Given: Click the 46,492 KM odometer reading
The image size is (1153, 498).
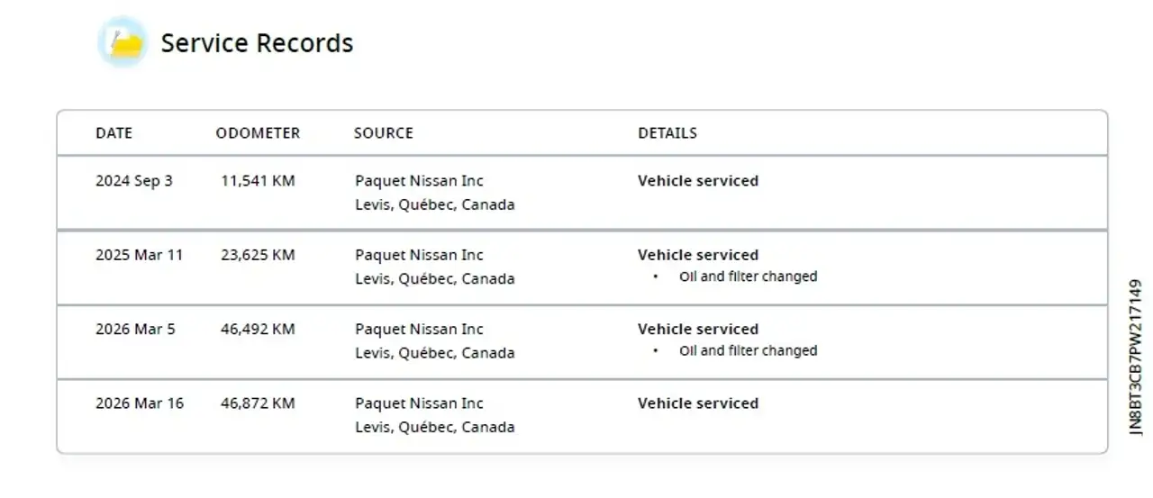Looking at the screenshot, I should (258, 329).
